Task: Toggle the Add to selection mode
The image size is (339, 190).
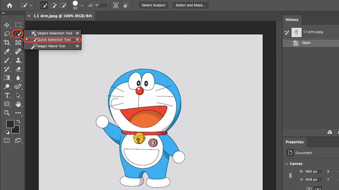Action: point(53,5)
